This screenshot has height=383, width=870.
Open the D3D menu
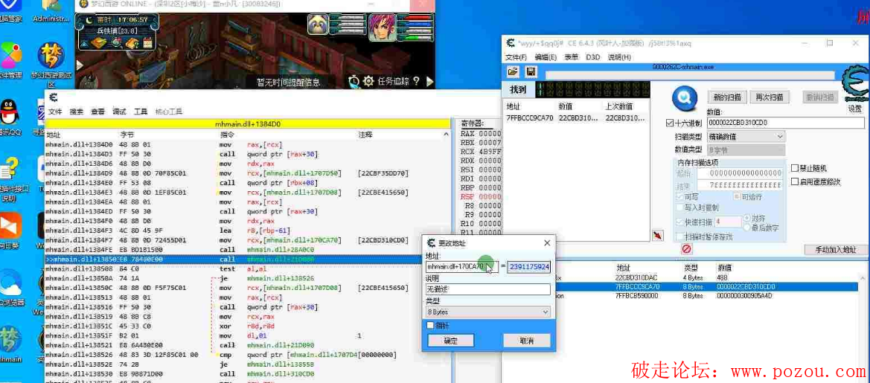tap(593, 57)
